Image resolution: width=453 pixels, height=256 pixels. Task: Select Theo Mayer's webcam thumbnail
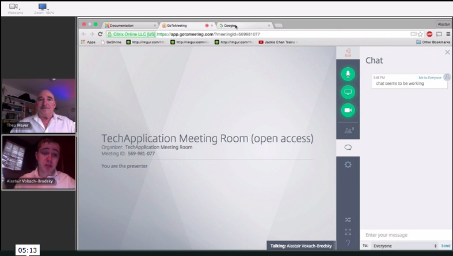39,106
